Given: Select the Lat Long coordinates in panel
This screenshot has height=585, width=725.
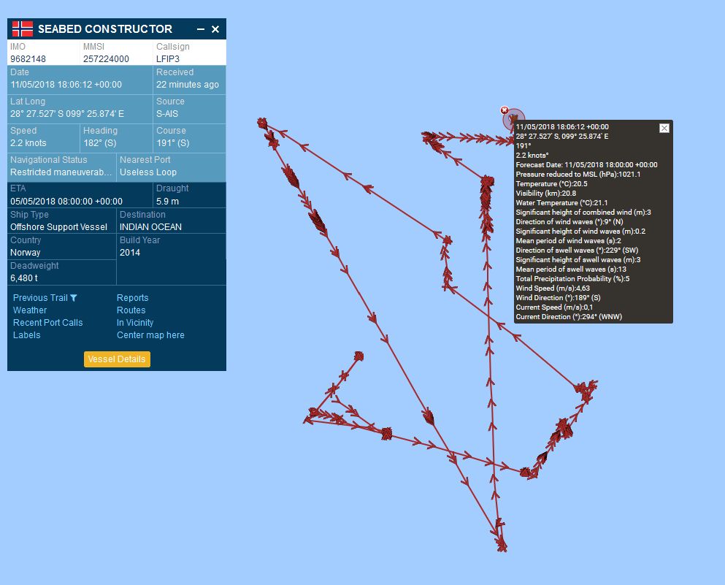Looking at the screenshot, I should [67, 114].
